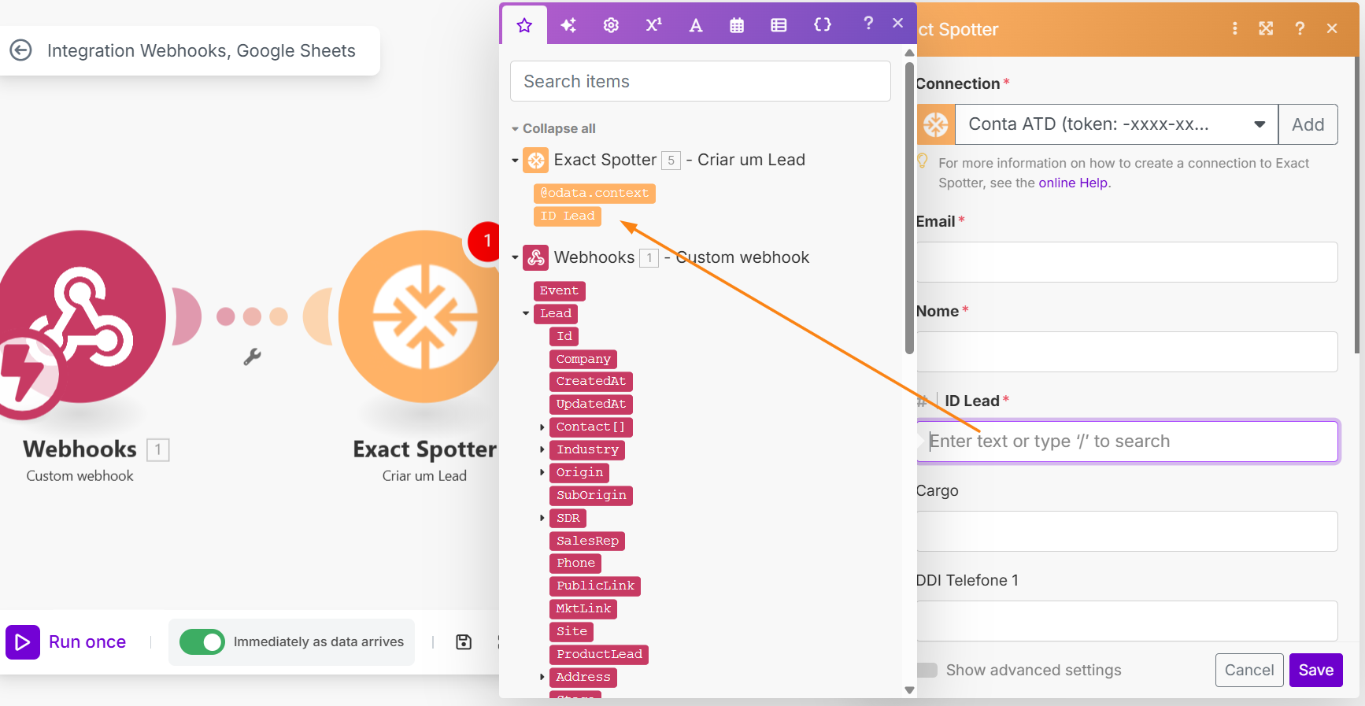Insert the PublicLink pill
The width and height of the screenshot is (1365, 706).
[595, 586]
